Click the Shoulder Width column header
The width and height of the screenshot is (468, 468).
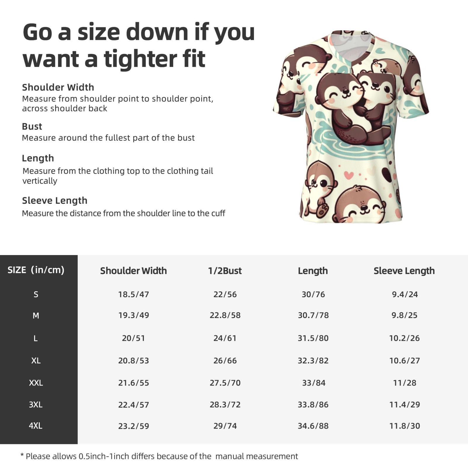click(133, 271)
